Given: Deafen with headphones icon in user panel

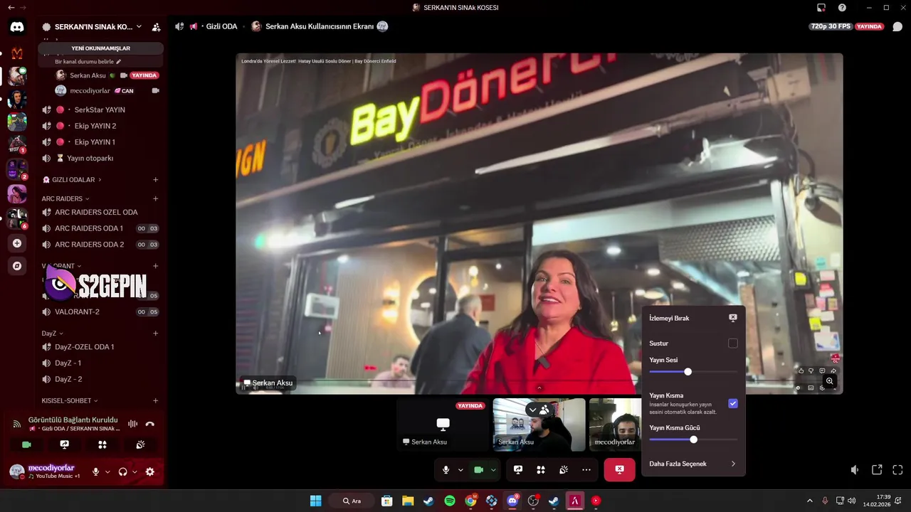Looking at the screenshot, I should [x=122, y=471].
